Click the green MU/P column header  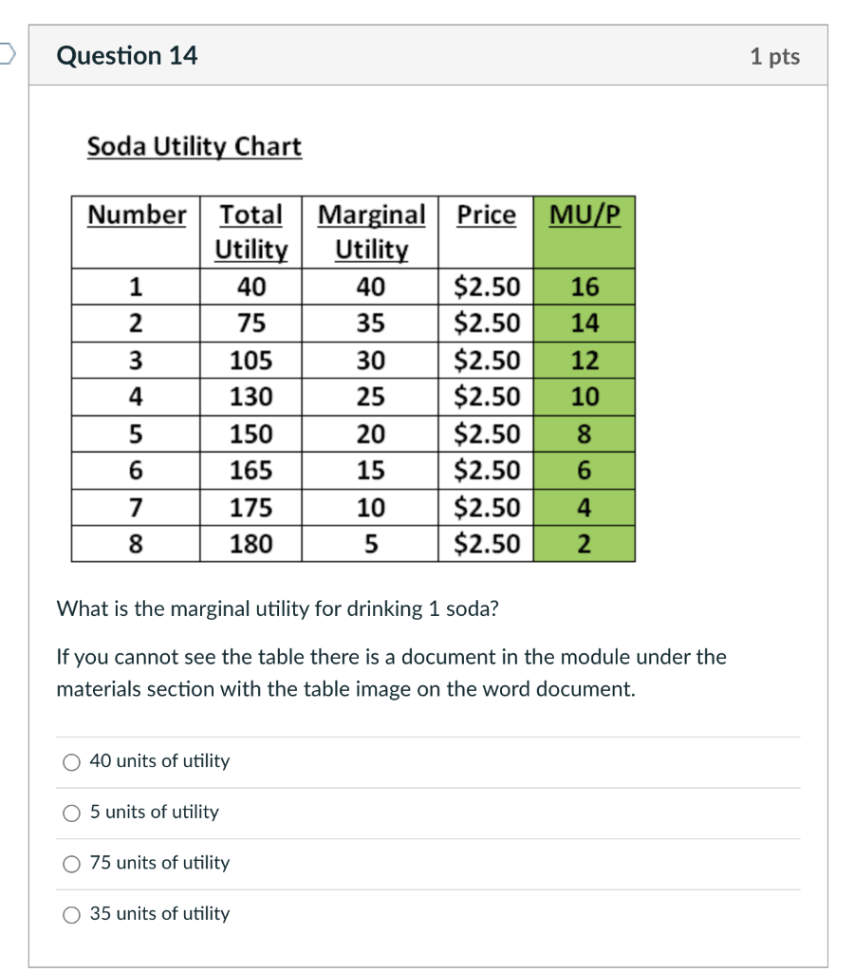click(583, 215)
